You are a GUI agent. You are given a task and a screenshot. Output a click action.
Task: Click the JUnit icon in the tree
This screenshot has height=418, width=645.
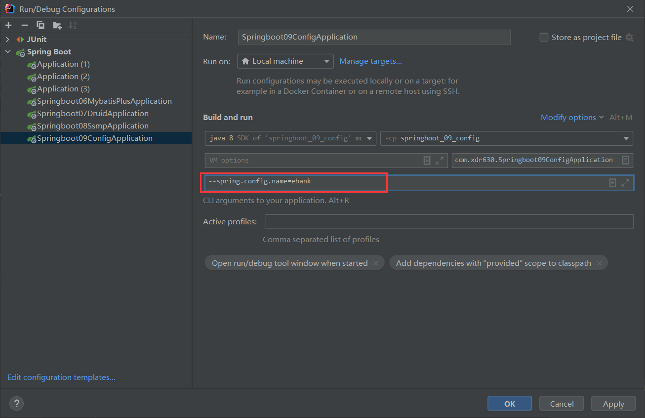[x=20, y=40]
